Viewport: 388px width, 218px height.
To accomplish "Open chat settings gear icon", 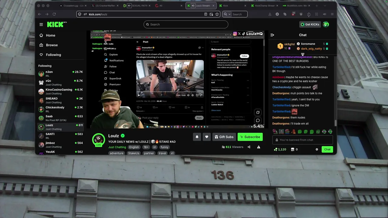I will pyautogui.click(x=317, y=149).
